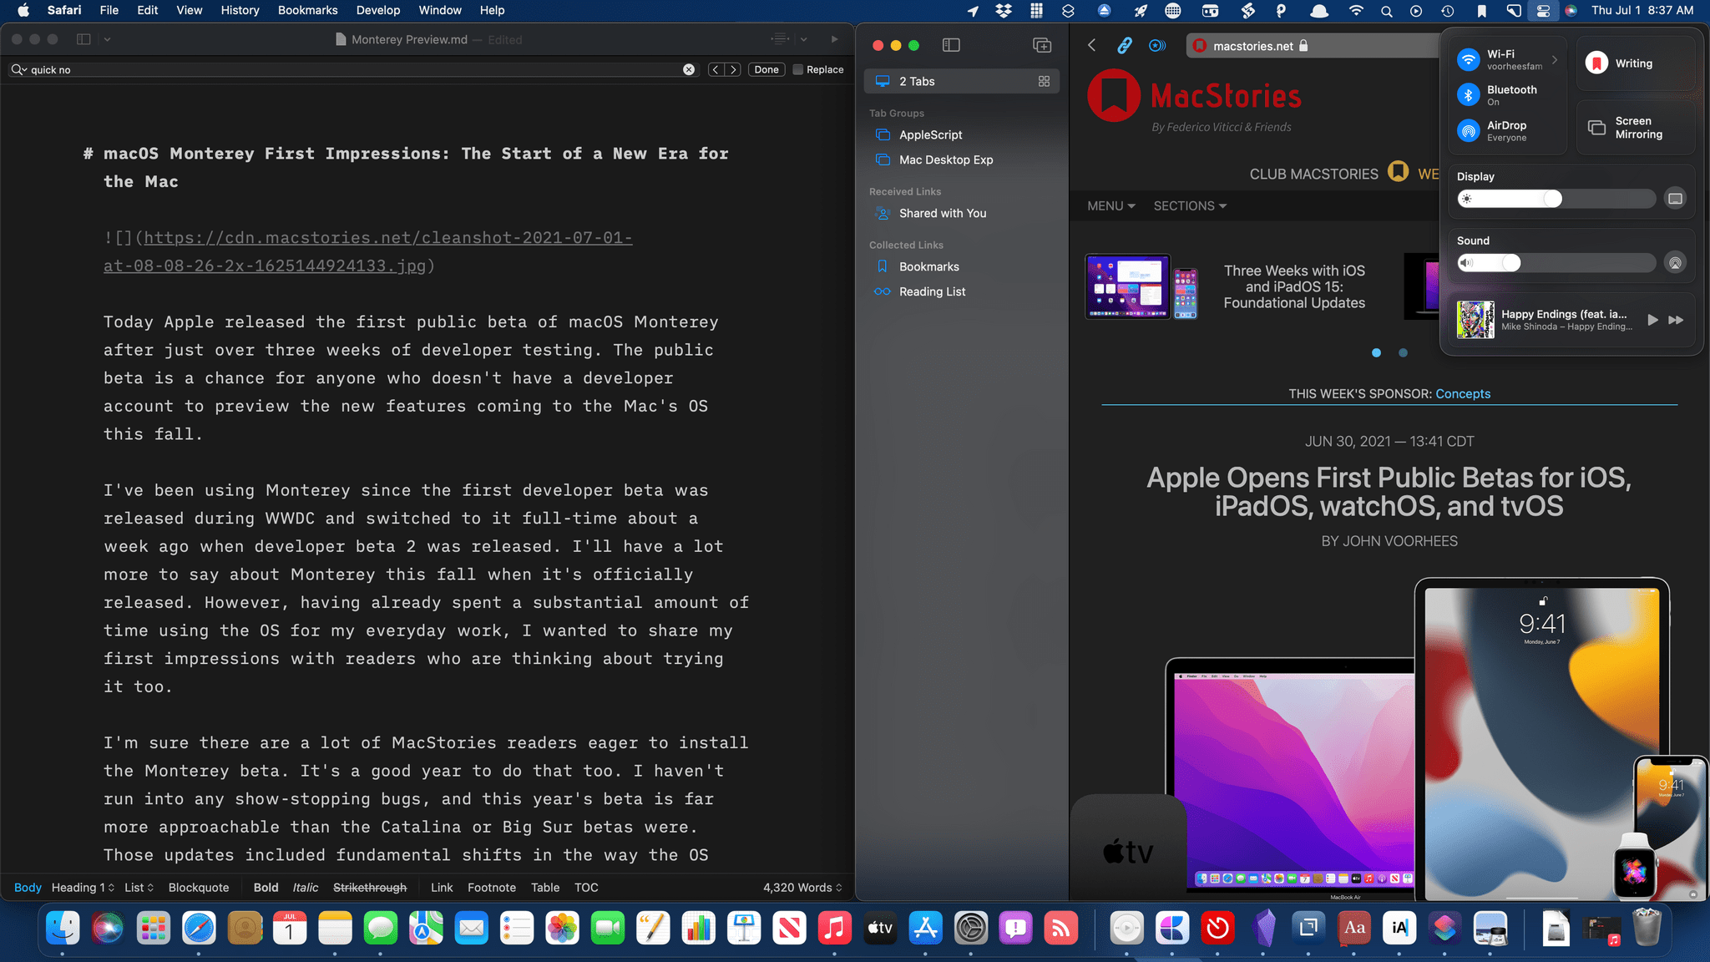Image resolution: width=1710 pixels, height=962 pixels.
Task: Open Spotlight search in the menu bar
Action: click(1386, 11)
